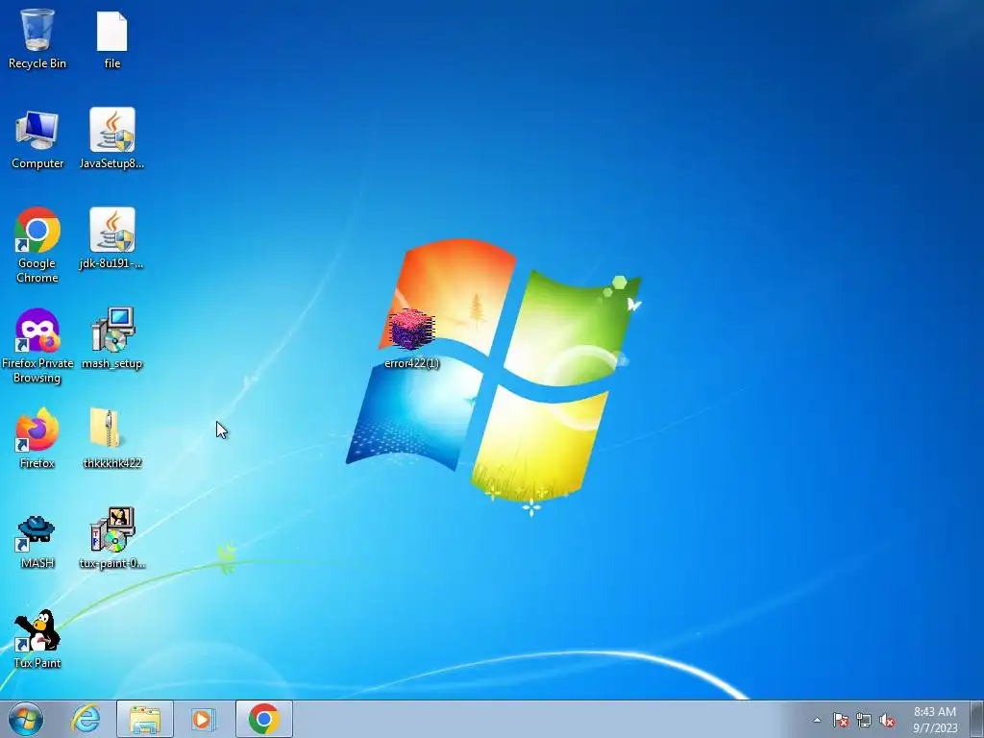Show hidden tray icons arrow

tap(817, 720)
